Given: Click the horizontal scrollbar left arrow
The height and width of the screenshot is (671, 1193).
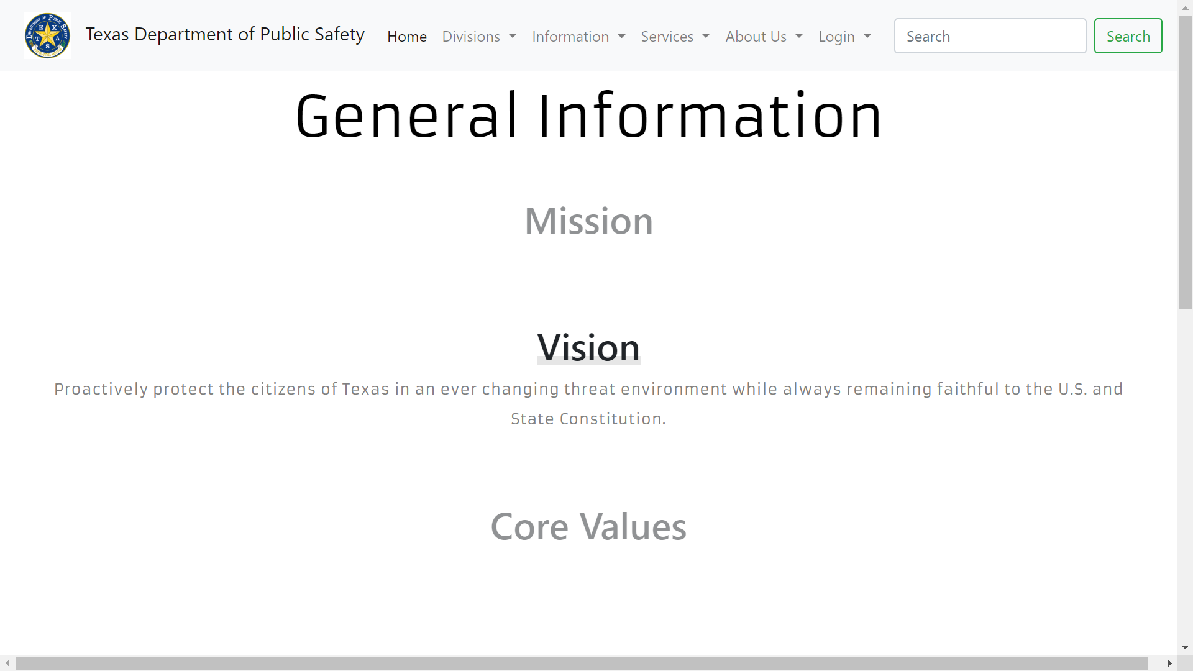Looking at the screenshot, I should 7,664.
